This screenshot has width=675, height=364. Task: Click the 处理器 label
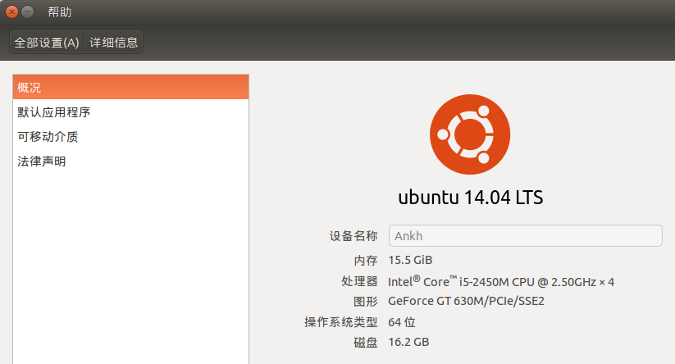coord(359,281)
